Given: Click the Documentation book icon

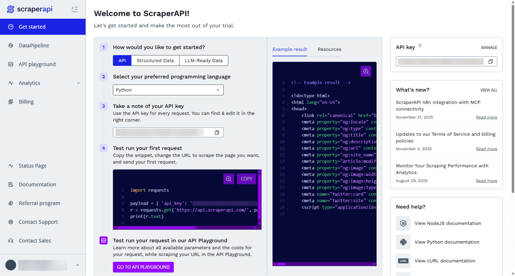Looking at the screenshot, I should point(11,185).
